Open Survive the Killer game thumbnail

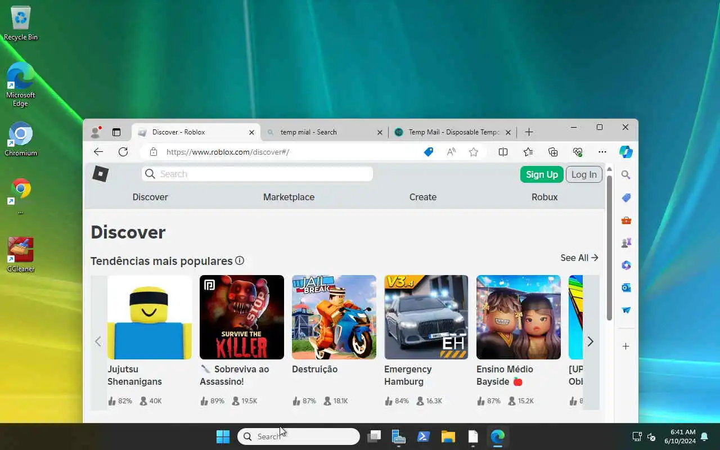point(242,317)
